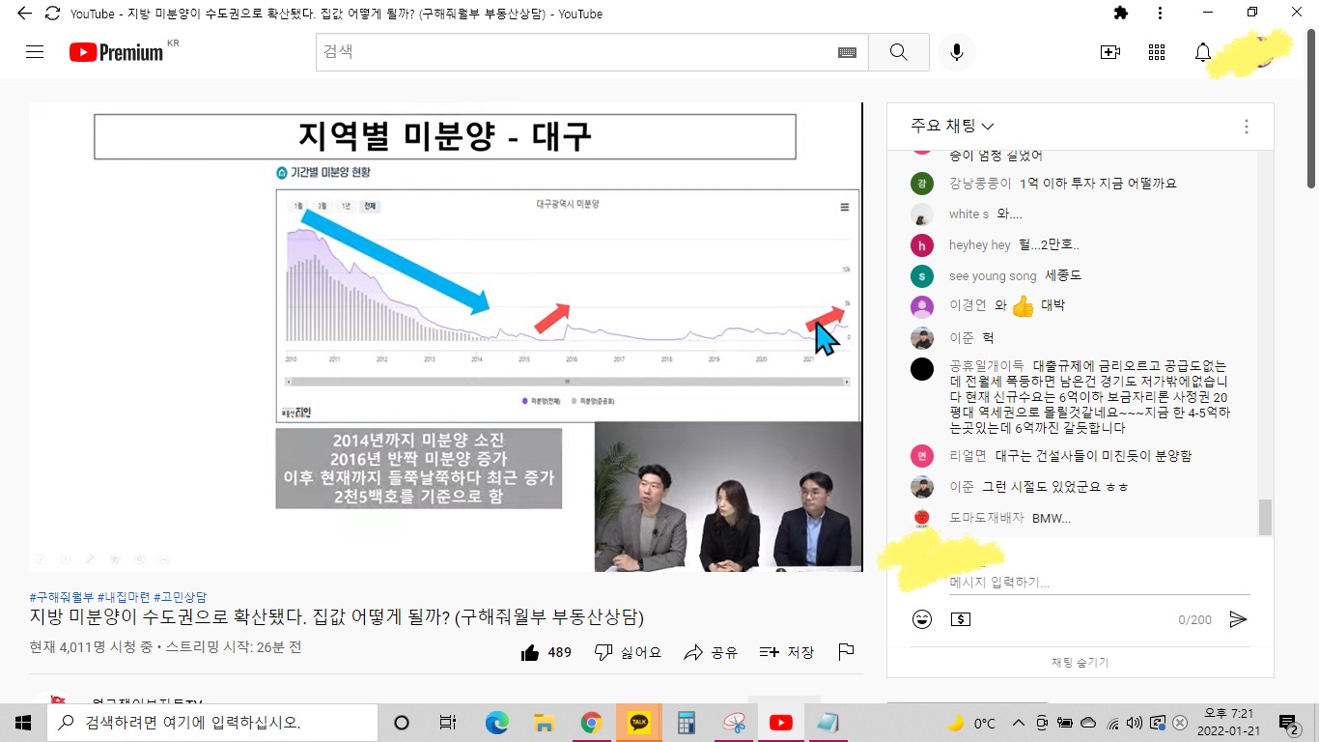Open chat user see young song
The height and width of the screenshot is (742, 1319).
tap(993, 276)
